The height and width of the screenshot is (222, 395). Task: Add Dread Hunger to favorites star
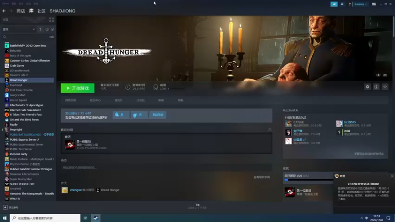tap(385, 87)
